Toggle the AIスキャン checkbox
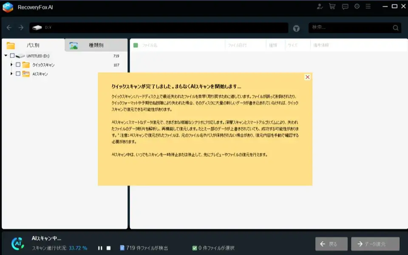The height and width of the screenshot is (255, 408). click(x=18, y=74)
